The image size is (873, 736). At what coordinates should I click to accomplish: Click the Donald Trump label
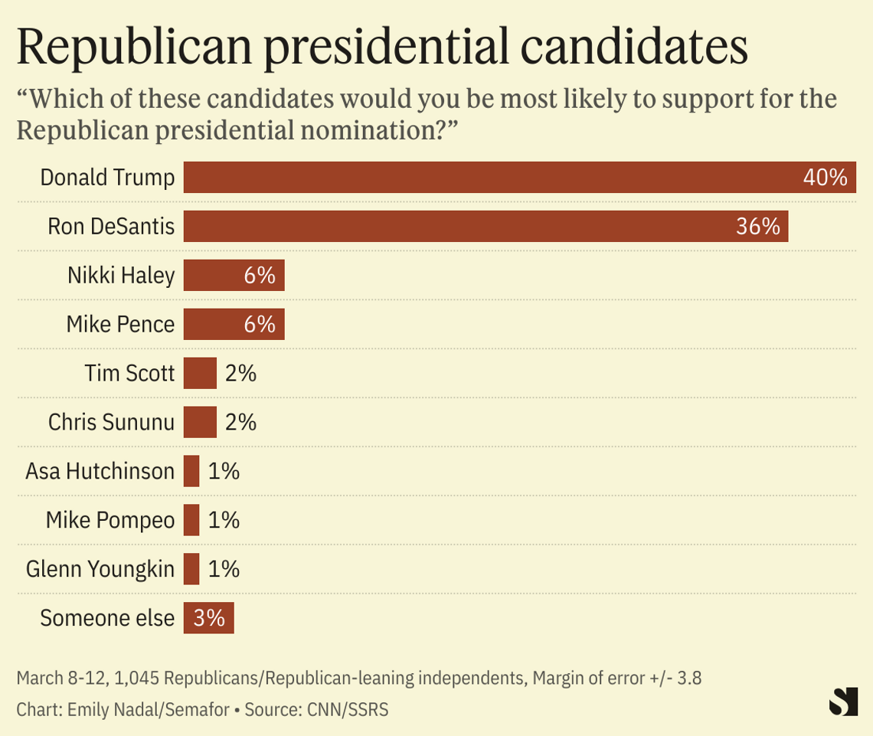[107, 178]
